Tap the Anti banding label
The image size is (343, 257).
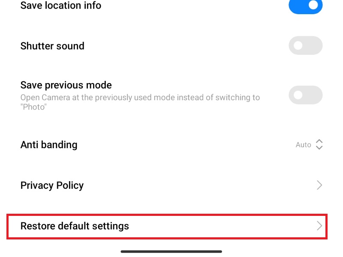click(x=49, y=145)
